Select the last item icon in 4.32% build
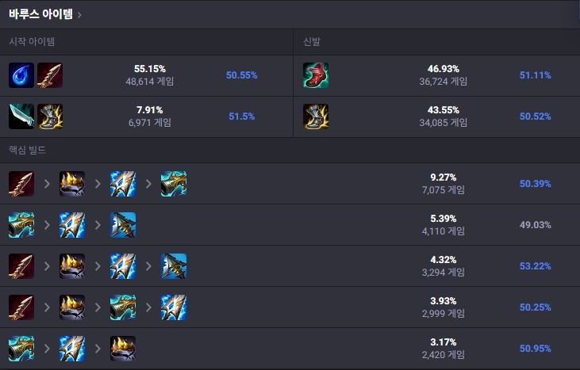The height and width of the screenshot is (370, 580). pos(174,266)
